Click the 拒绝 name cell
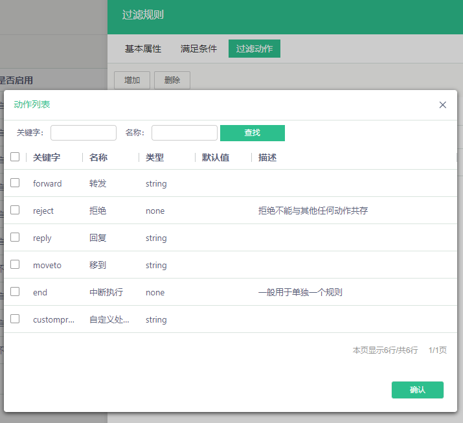This screenshot has height=423, width=463. pos(98,211)
